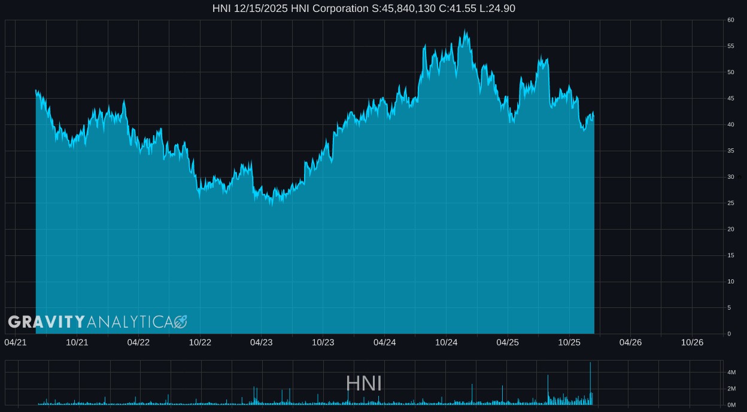Pick the 04/24 date axis label
The image size is (747, 412).
[384, 342]
